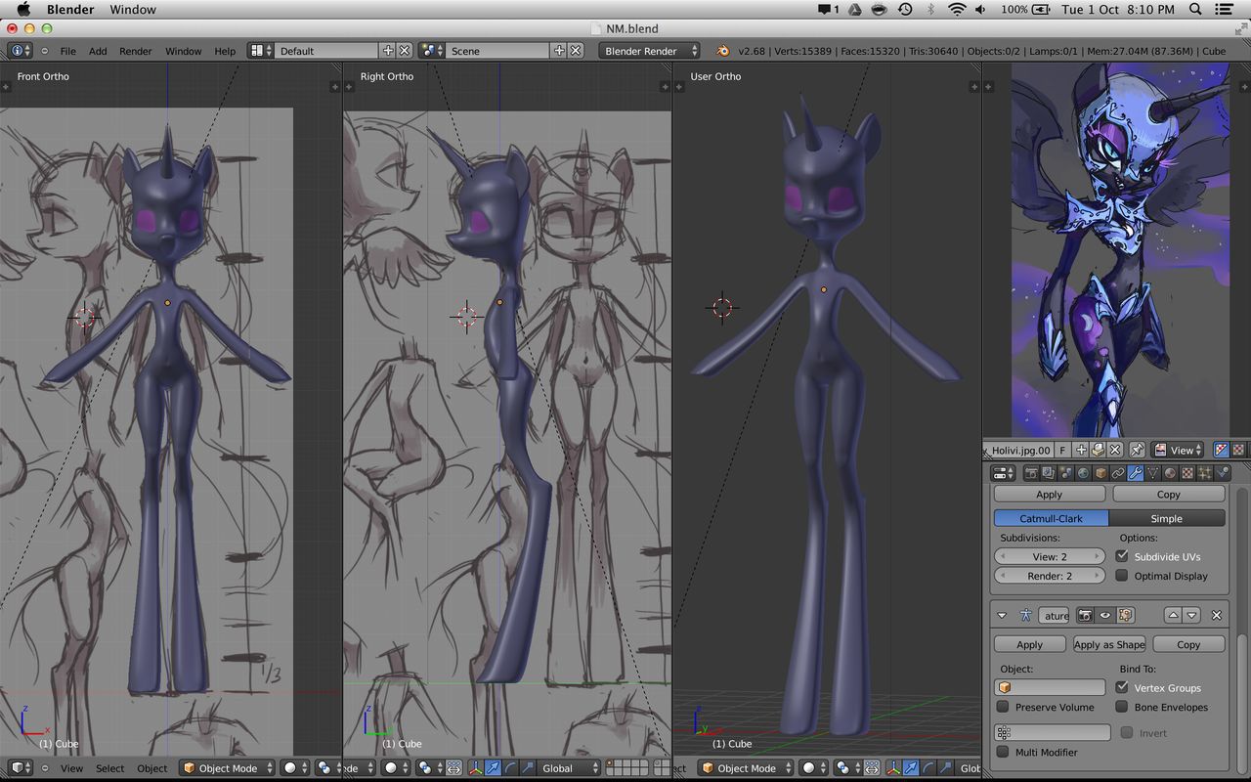1251x782 pixels.
Task: Open the Texture properties checker icon
Action: 1187,473
